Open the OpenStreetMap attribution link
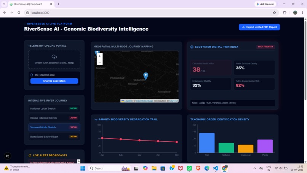Image resolution: width=307 pixels, height=173 pixels. click(x=144, y=101)
